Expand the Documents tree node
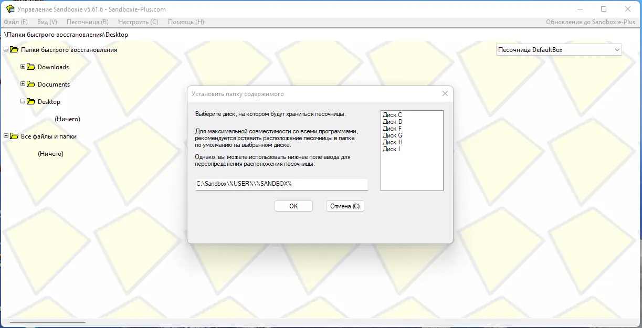 click(x=23, y=84)
